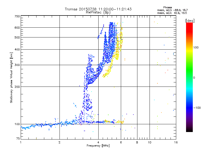
Task: Click the light-blue E-layer trace near 1 MHz
Action: pos(26,127)
